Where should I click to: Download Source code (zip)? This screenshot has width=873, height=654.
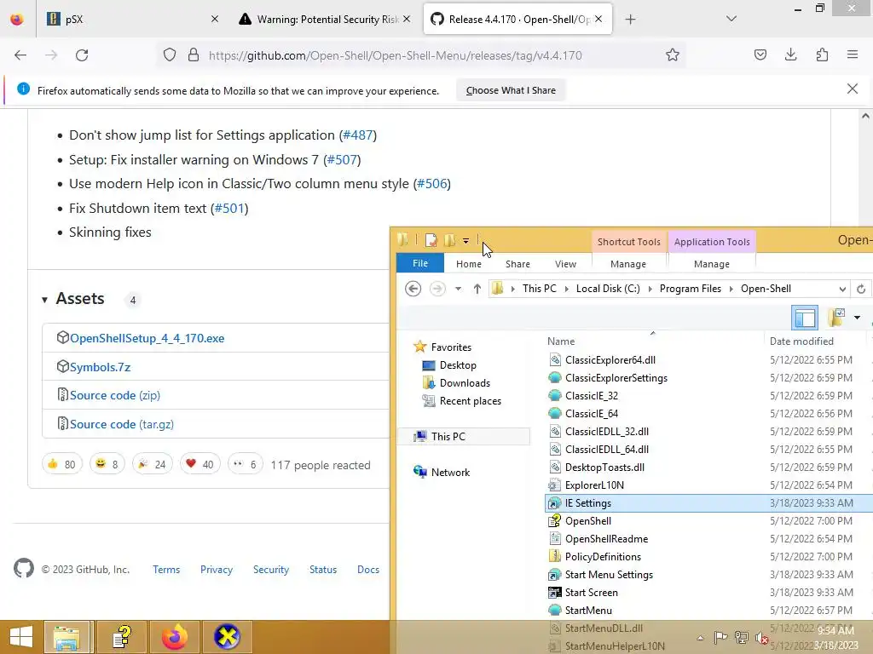[115, 395]
